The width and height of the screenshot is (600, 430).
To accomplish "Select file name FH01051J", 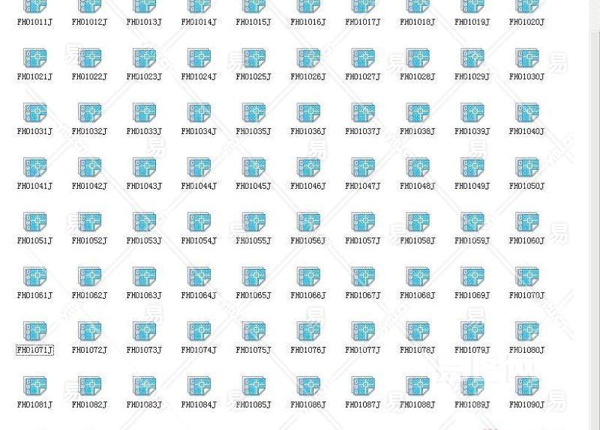I will 34,240.
